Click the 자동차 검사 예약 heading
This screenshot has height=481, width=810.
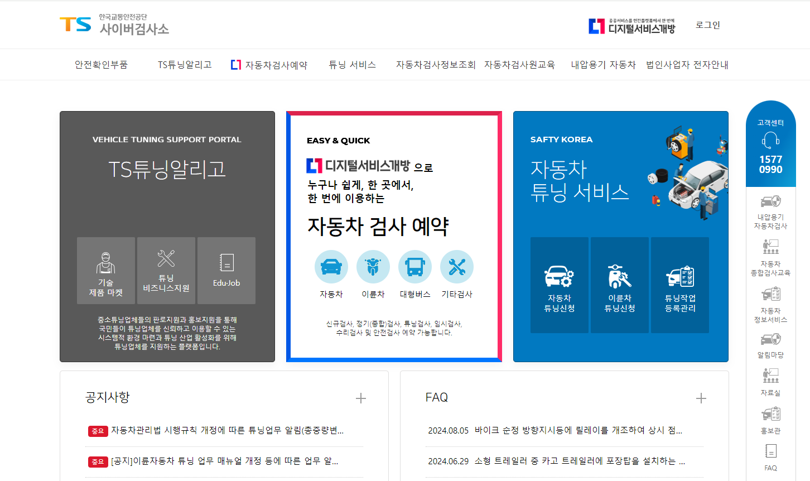tap(378, 227)
